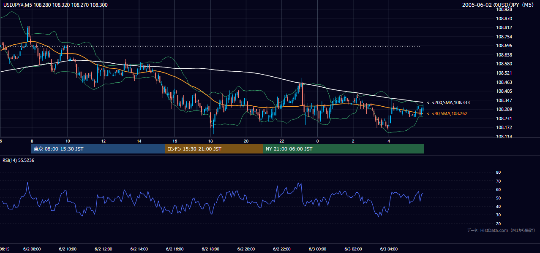Click price axis value 108.405
This screenshot has height=253, width=540.
click(504, 91)
